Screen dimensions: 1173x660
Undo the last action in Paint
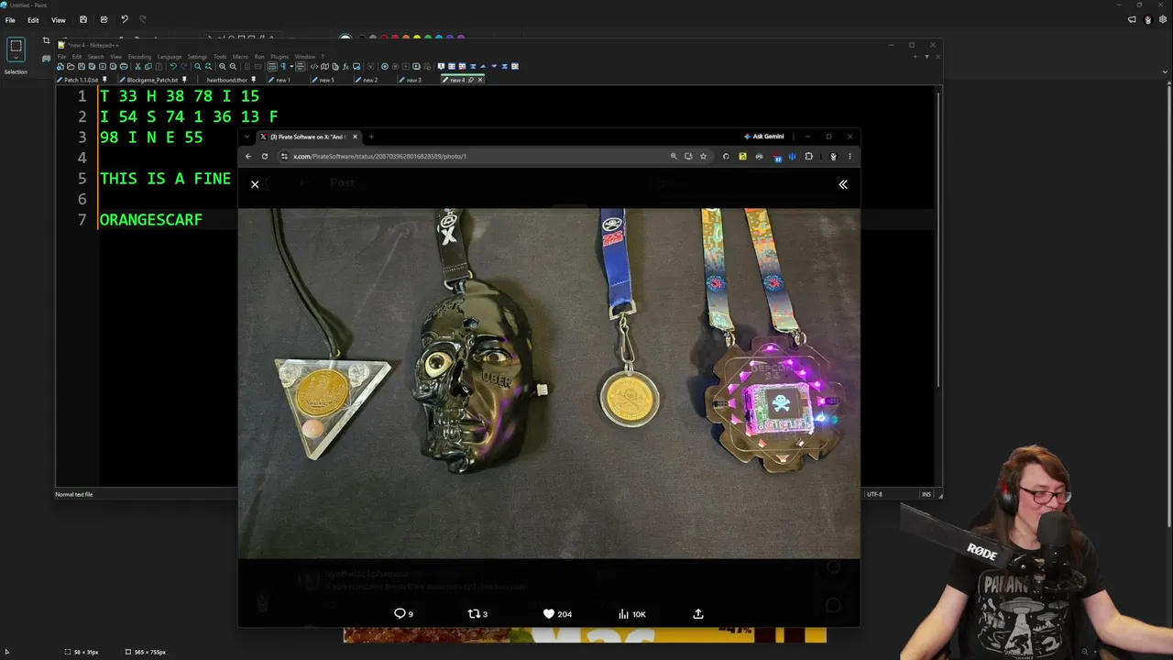(x=125, y=19)
